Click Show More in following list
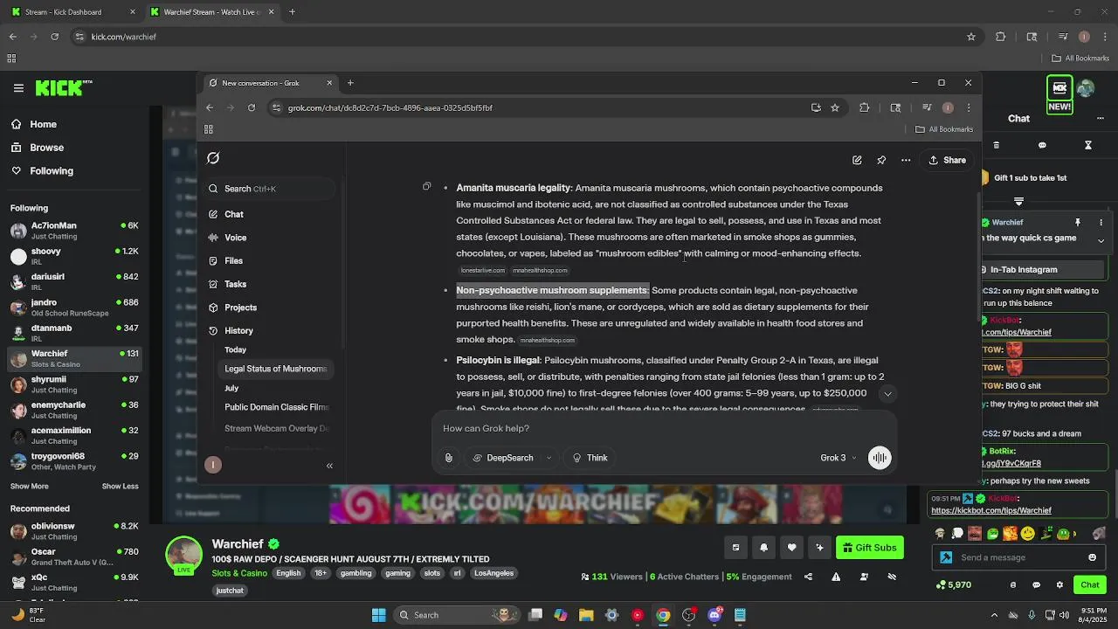Image resolution: width=1118 pixels, height=629 pixels. (30, 487)
